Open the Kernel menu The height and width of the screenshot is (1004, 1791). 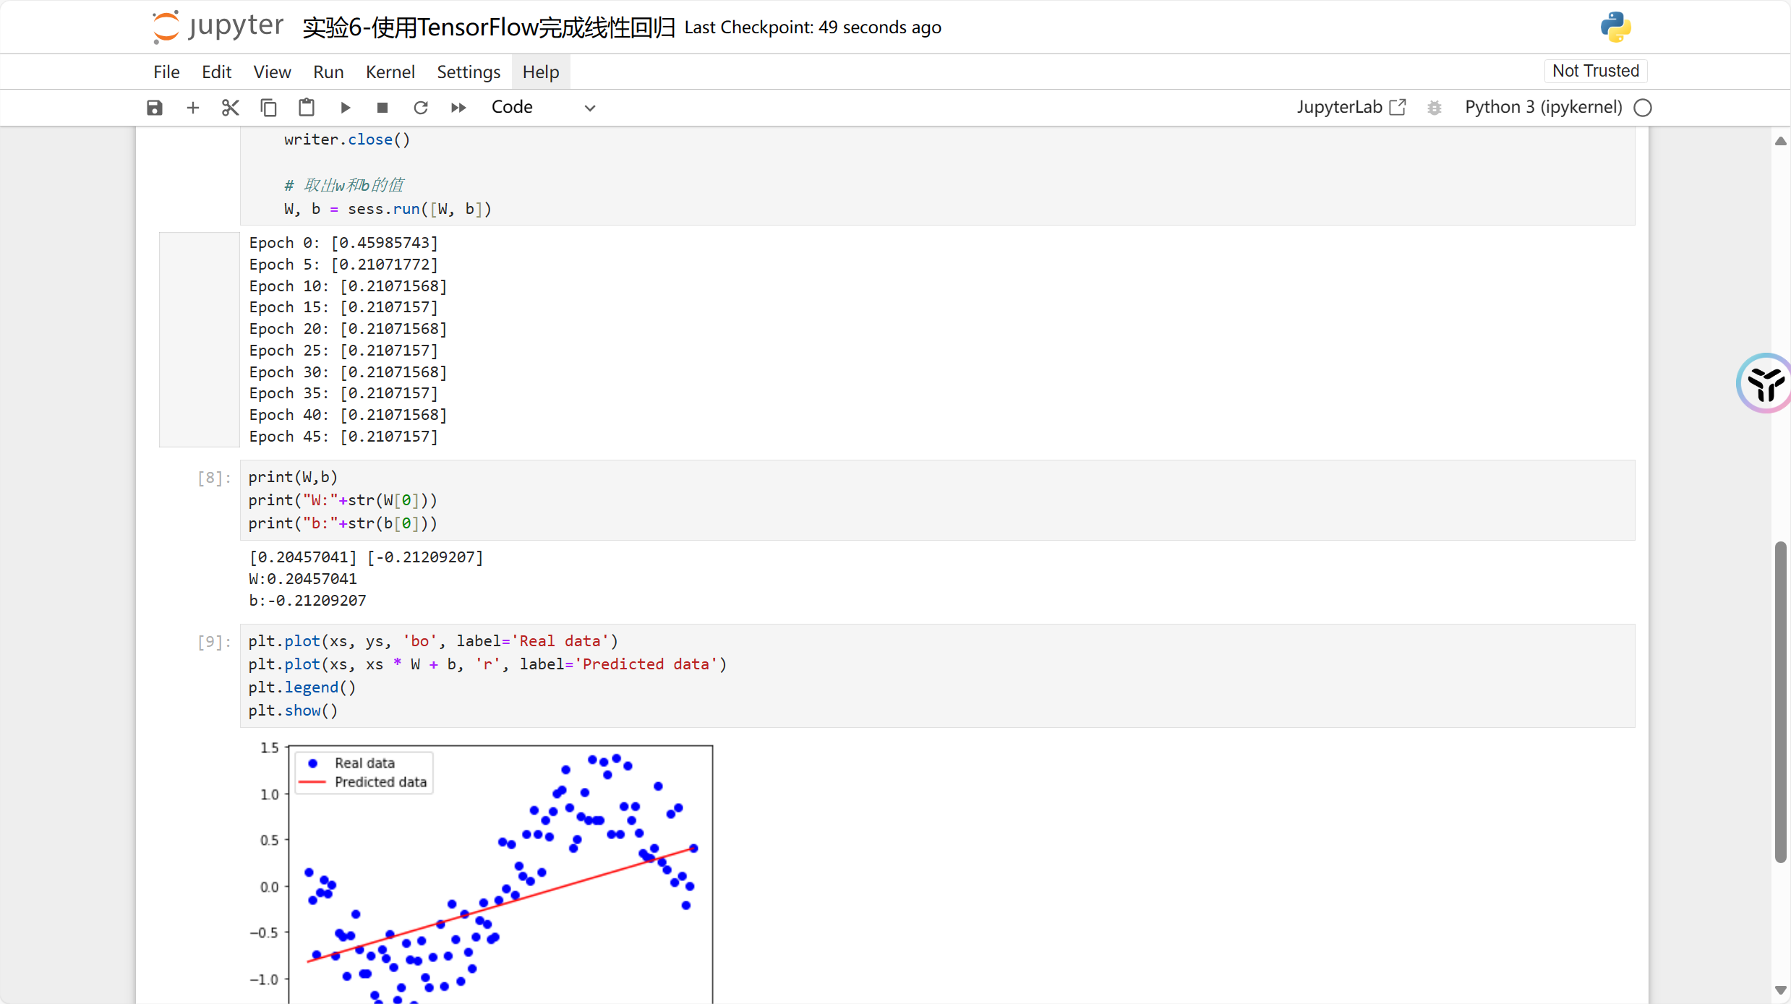390,72
